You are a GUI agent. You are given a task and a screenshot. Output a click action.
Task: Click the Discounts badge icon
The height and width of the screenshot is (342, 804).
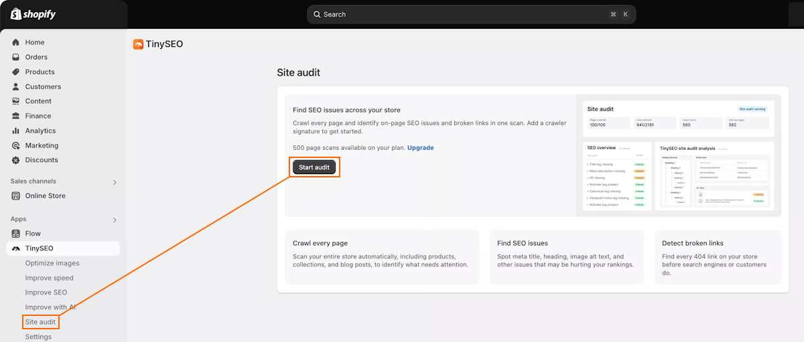pos(16,160)
